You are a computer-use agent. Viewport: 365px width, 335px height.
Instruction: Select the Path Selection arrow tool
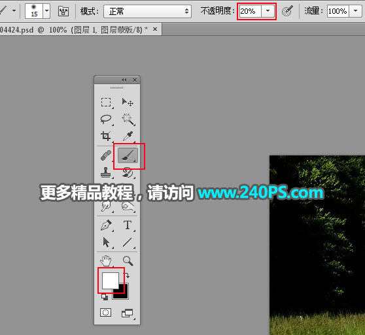tap(106, 242)
